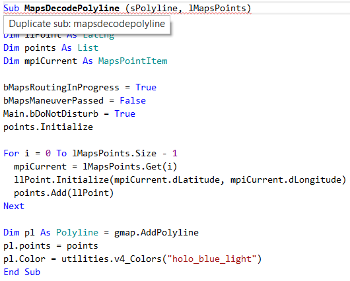Click pl.Color property
The width and height of the screenshot is (350, 281).
tap(24, 259)
